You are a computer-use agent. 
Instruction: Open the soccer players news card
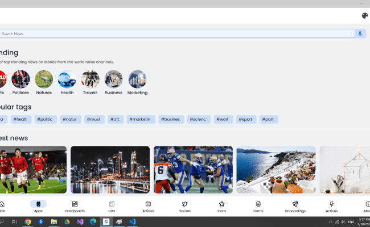(x=33, y=170)
